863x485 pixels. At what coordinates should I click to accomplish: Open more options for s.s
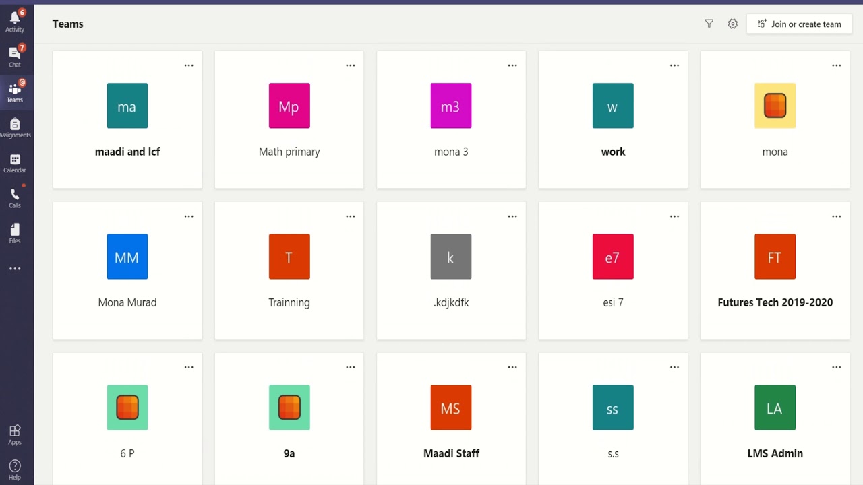click(x=674, y=367)
